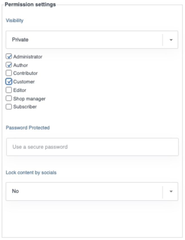Click the Administrator label text
The height and width of the screenshot is (240, 185).
pos(28,57)
